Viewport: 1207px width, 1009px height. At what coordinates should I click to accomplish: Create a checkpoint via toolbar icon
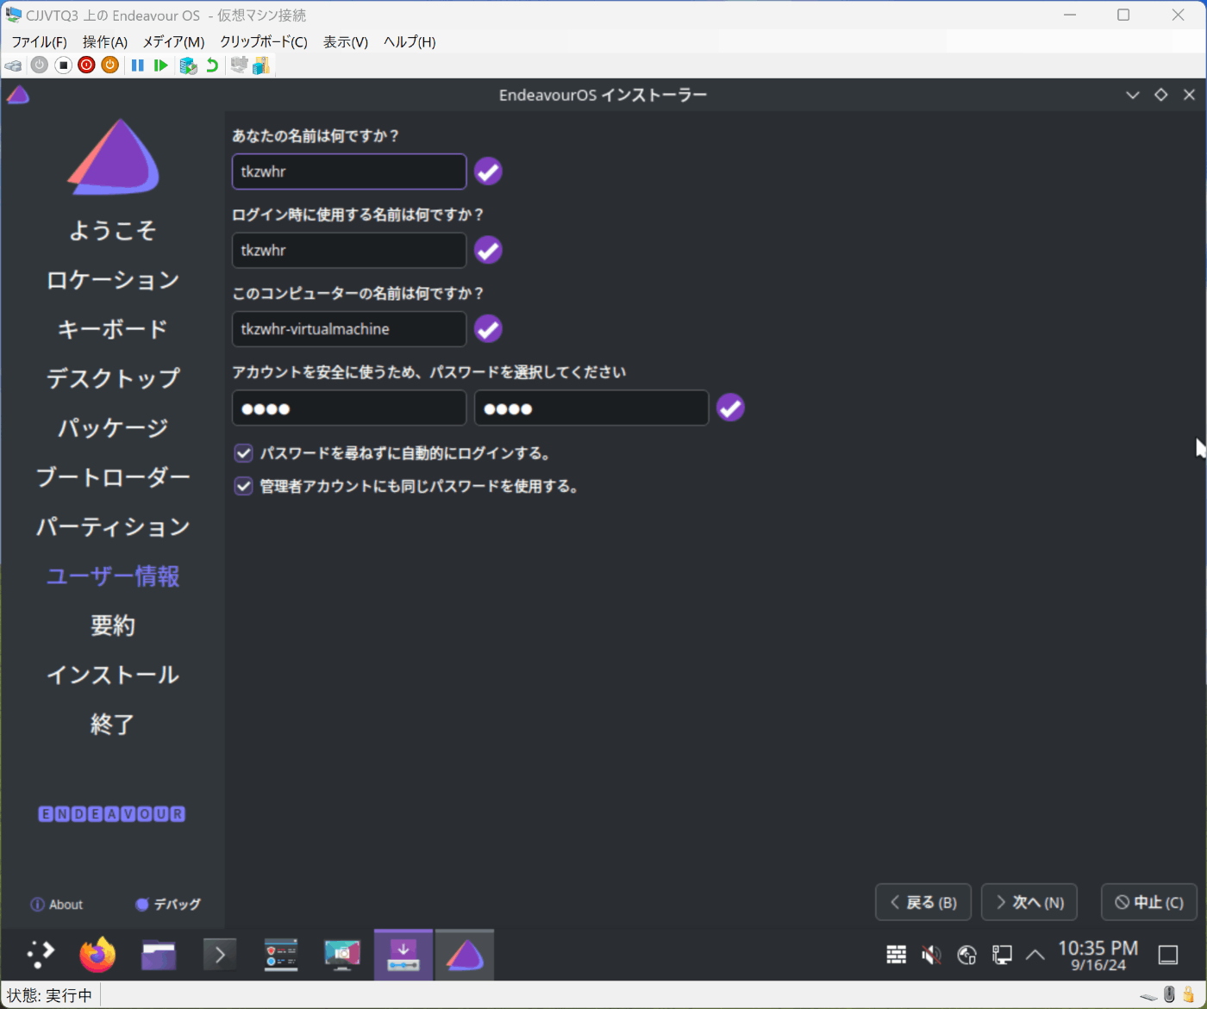[x=188, y=65]
